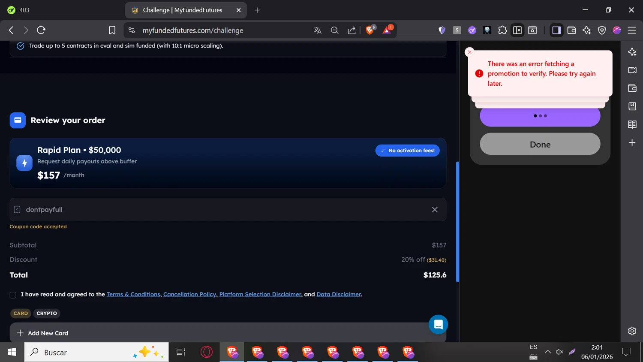
Task: Open wallet icon in sidebar
Action: (x=632, y=88)
